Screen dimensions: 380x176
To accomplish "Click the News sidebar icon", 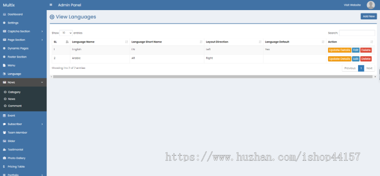I will pos(4,83).
